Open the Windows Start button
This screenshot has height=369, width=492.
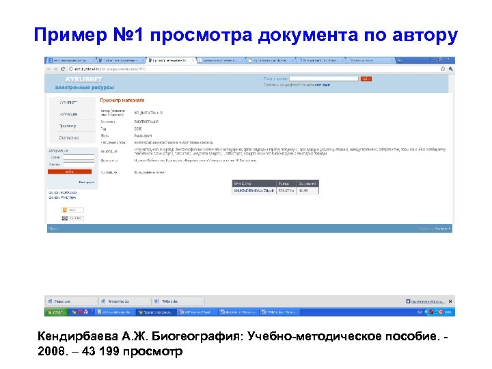point(57,312)
